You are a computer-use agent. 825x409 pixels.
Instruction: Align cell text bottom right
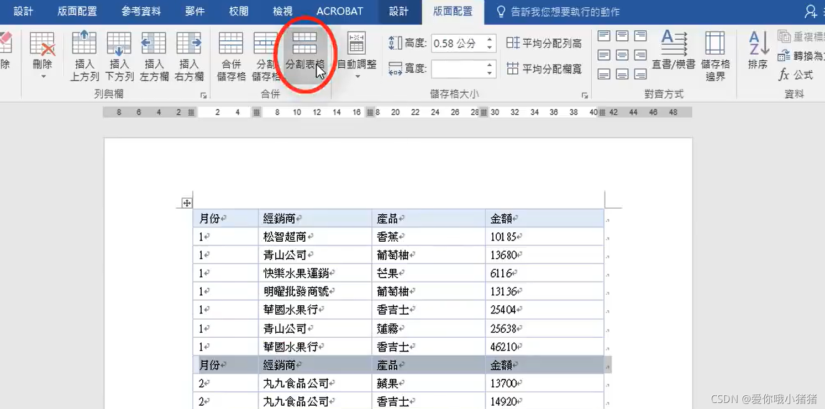[640, 74]
